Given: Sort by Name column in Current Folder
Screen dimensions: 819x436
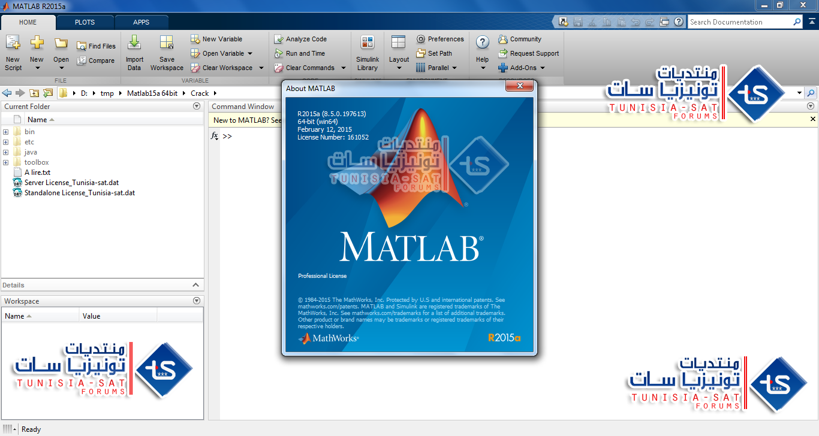Looking at the screenshot, I should coord(38,119).
